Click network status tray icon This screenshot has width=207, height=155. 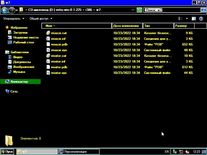point(181,152)
